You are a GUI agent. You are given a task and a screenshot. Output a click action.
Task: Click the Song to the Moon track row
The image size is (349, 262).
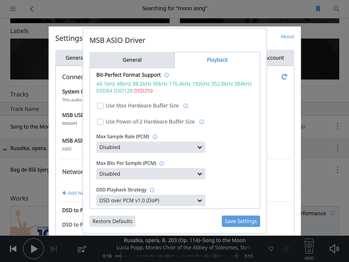(29, 127)
